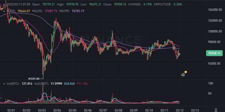
Task: Click the Open value 95778.21
Action: (x=49, y=4)
